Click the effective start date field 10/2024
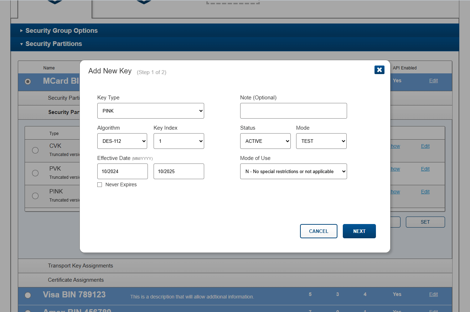 point(123,171)
